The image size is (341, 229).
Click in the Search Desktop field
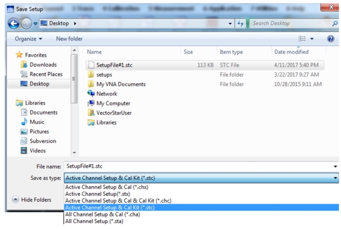pos(290,23)
